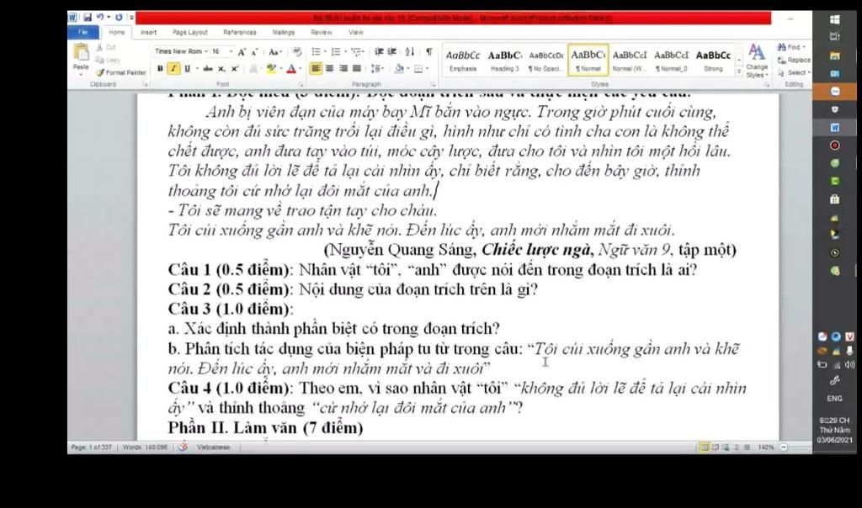This screenshot has width=862, height=508.
Task: Click the Sort icon in Paragraph group
Action: pos(410,51)
